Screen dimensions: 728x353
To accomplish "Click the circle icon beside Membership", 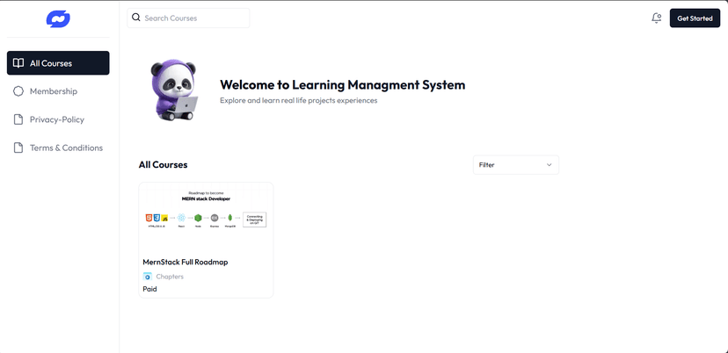I will point(18,91).
